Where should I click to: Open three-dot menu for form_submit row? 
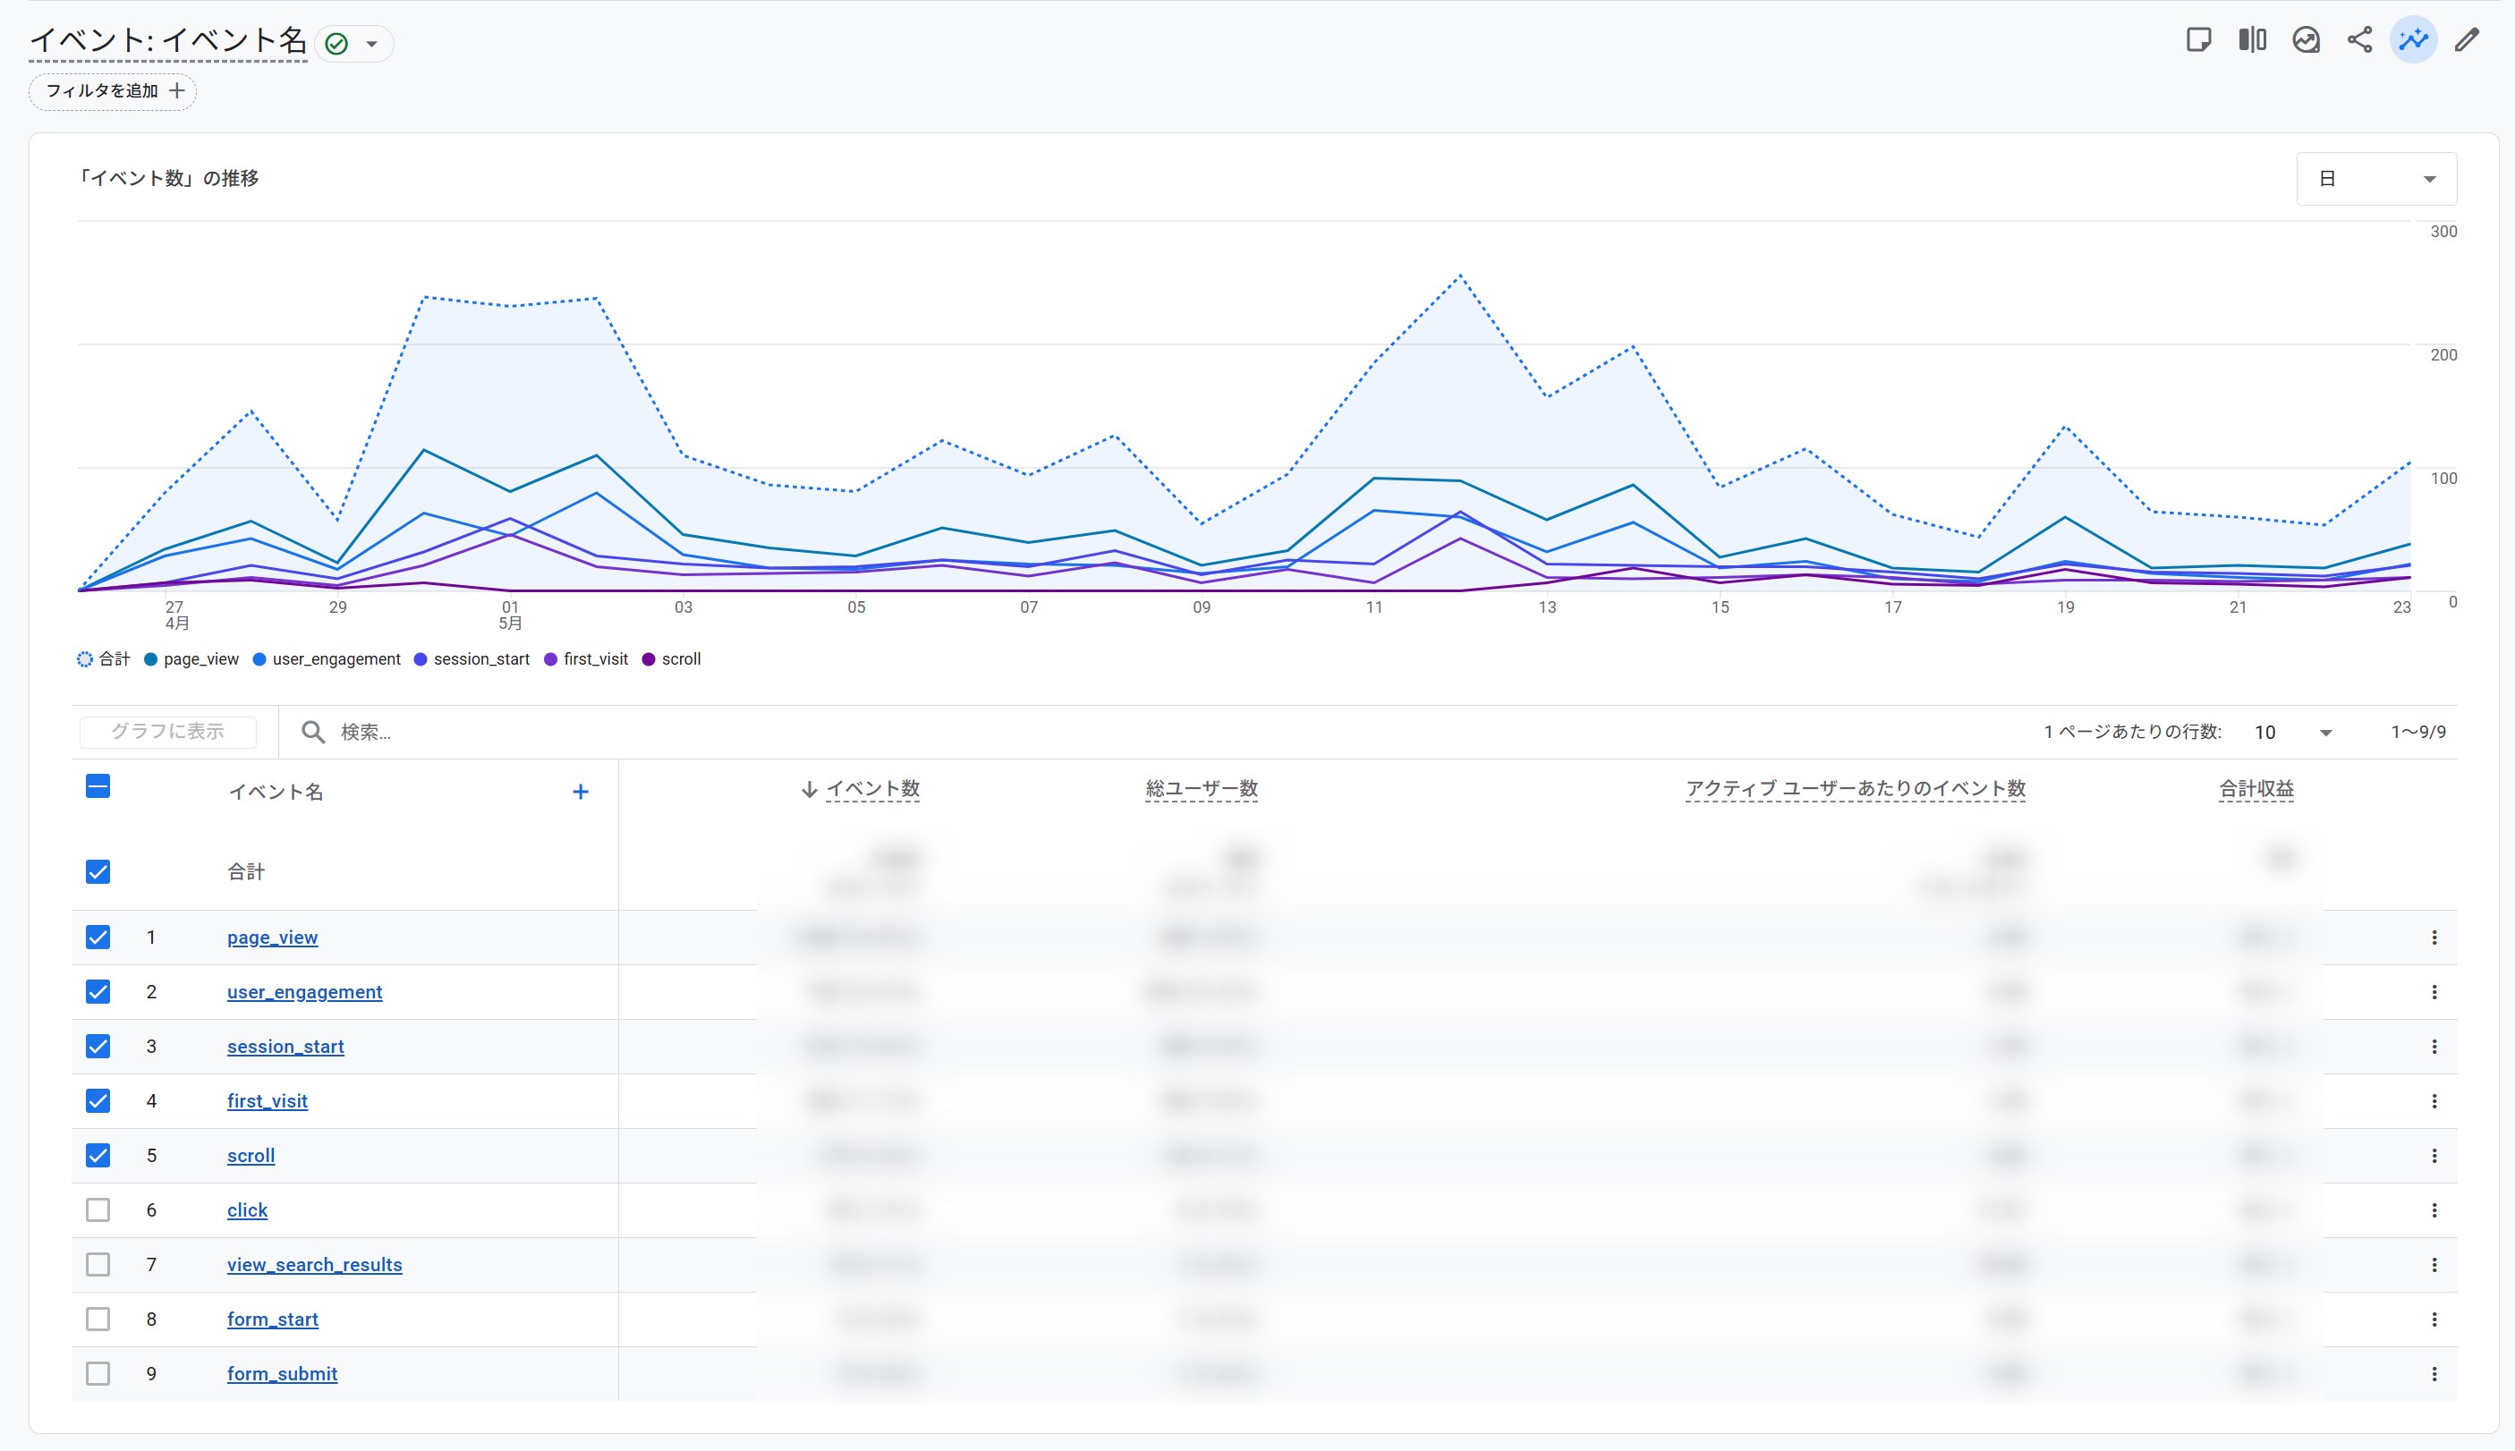[2434, 1373]
